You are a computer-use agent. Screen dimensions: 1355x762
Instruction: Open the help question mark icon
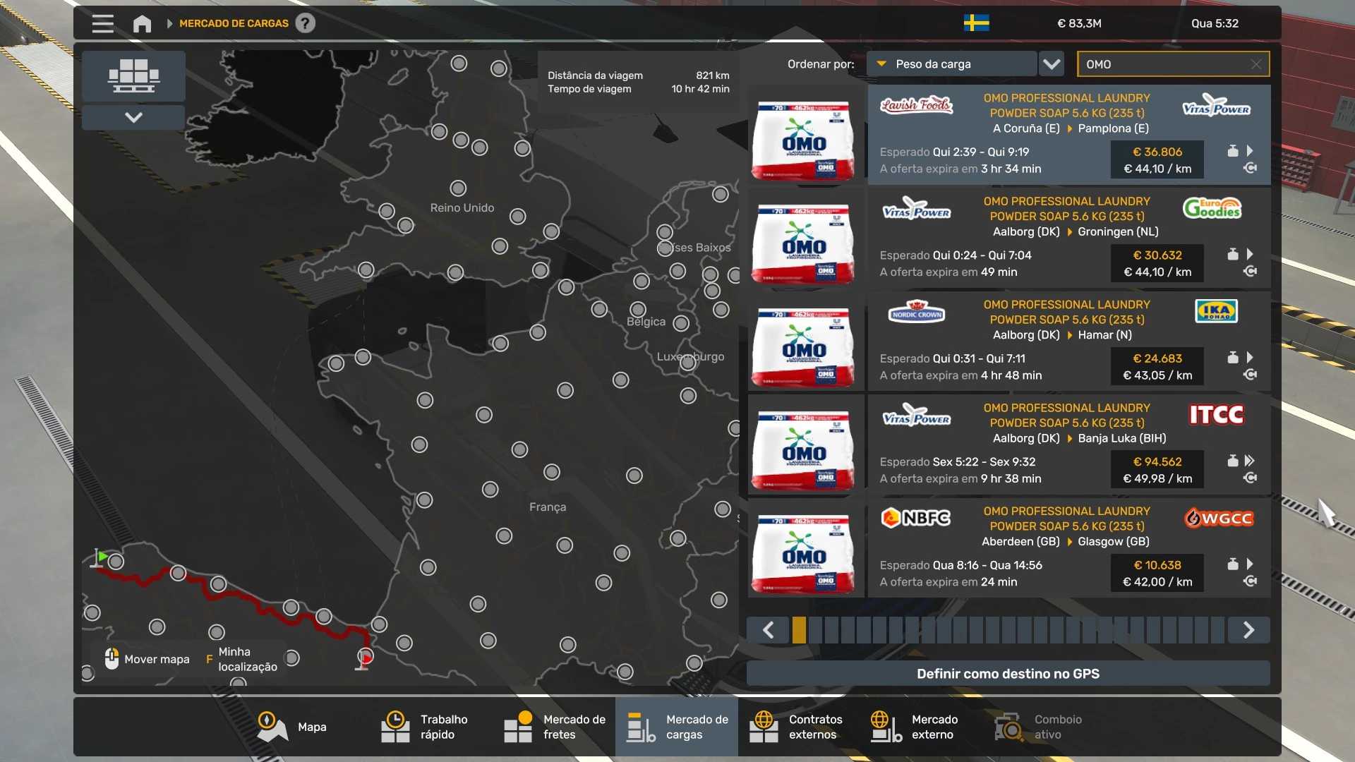click(305, 23)
